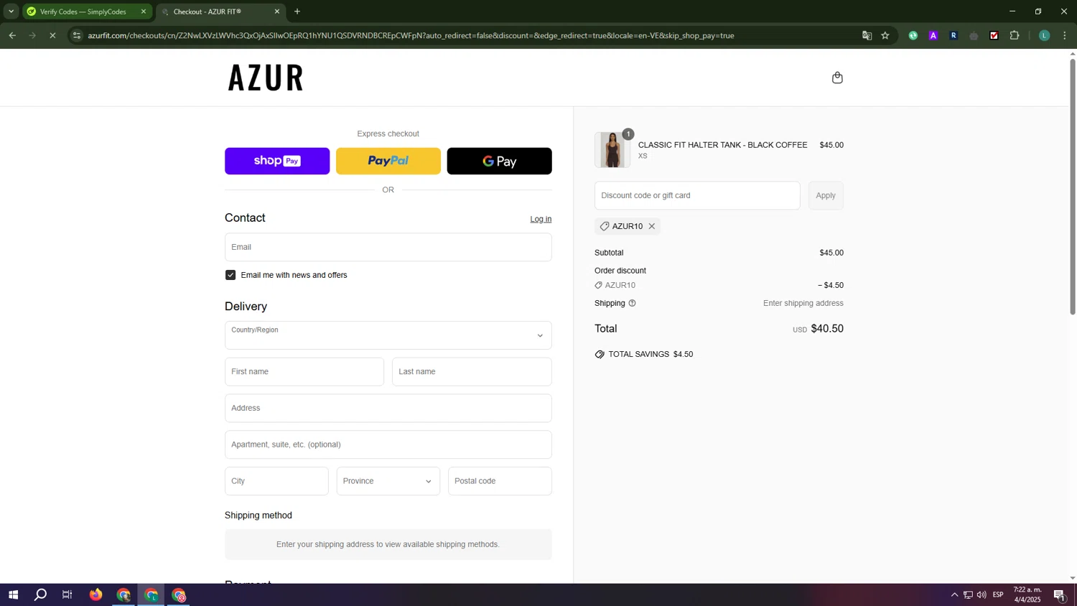Screen dimensions: 1077x606
Task: Focus the First name field
Action: tap(304, 372)
